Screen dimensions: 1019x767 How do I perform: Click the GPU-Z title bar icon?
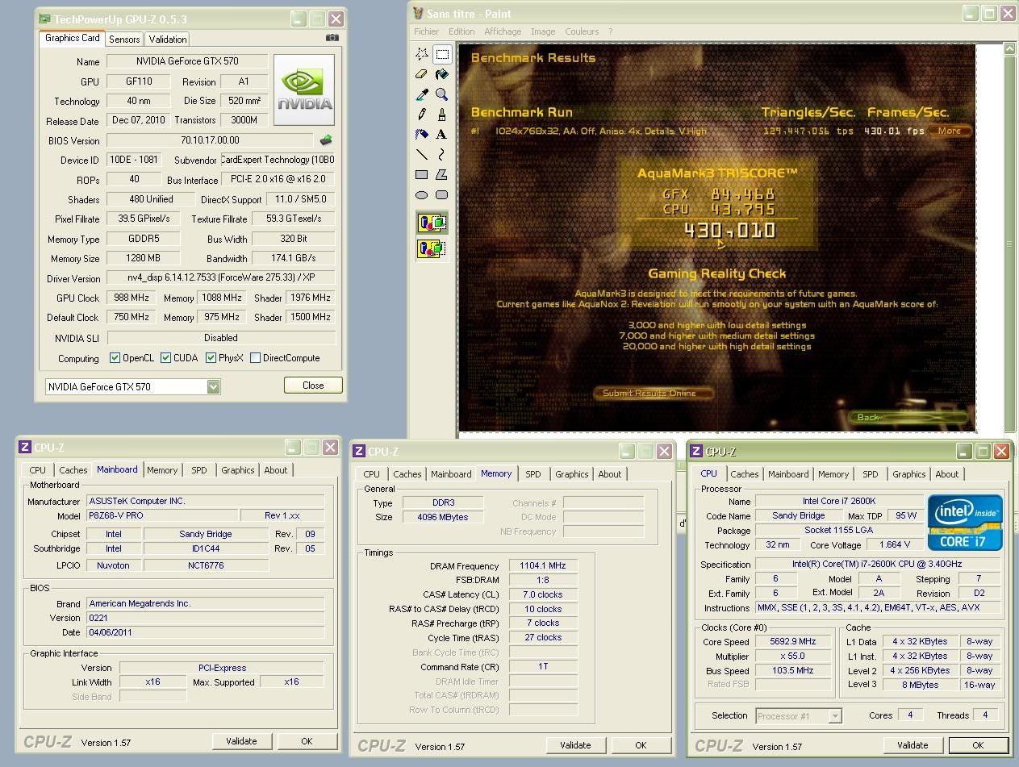[44, 19]
